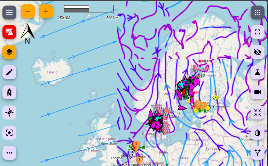Open the red alarm list button
Viewport: 268px width, 166px height.
(9, 32)
